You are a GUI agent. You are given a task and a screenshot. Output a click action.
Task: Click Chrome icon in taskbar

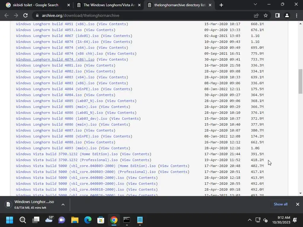click(x=114, y=220)
